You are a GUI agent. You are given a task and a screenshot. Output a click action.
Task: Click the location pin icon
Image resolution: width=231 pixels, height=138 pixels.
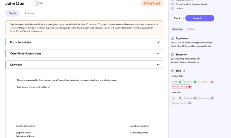click(172, 9)
